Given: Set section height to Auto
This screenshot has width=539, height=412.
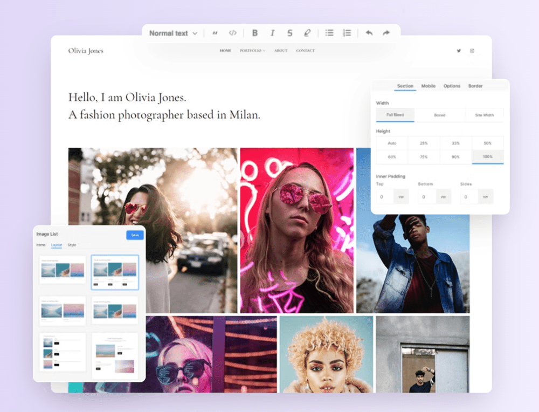Looking at the screenshot, I should (392, 143).
